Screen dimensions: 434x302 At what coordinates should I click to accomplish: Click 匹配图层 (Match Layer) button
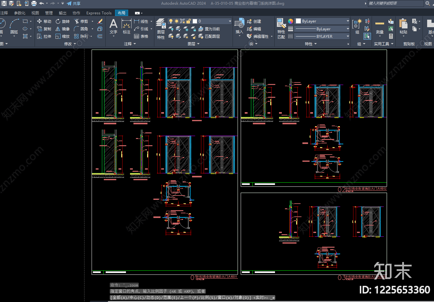click(209, 36)
